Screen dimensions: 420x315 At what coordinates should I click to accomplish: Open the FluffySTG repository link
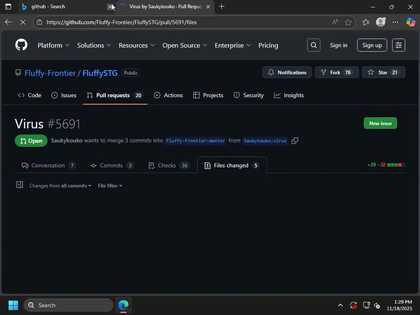100,73
